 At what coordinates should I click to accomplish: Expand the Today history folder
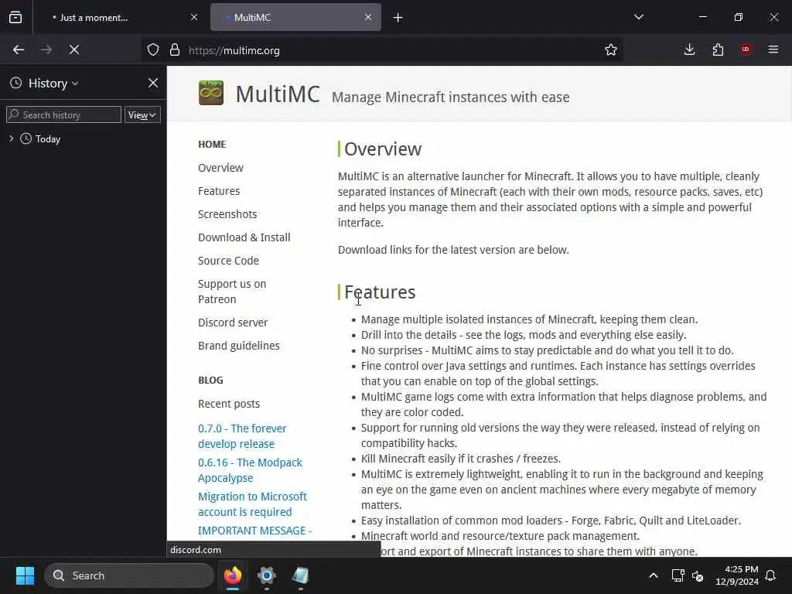pos(11,138)
